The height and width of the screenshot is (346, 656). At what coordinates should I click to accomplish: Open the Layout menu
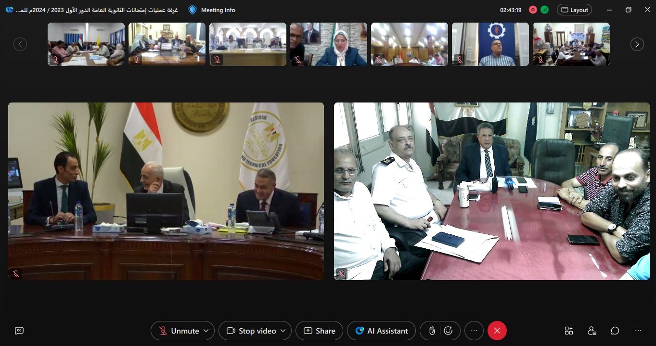pyautogui.click(x=574, y=10)
